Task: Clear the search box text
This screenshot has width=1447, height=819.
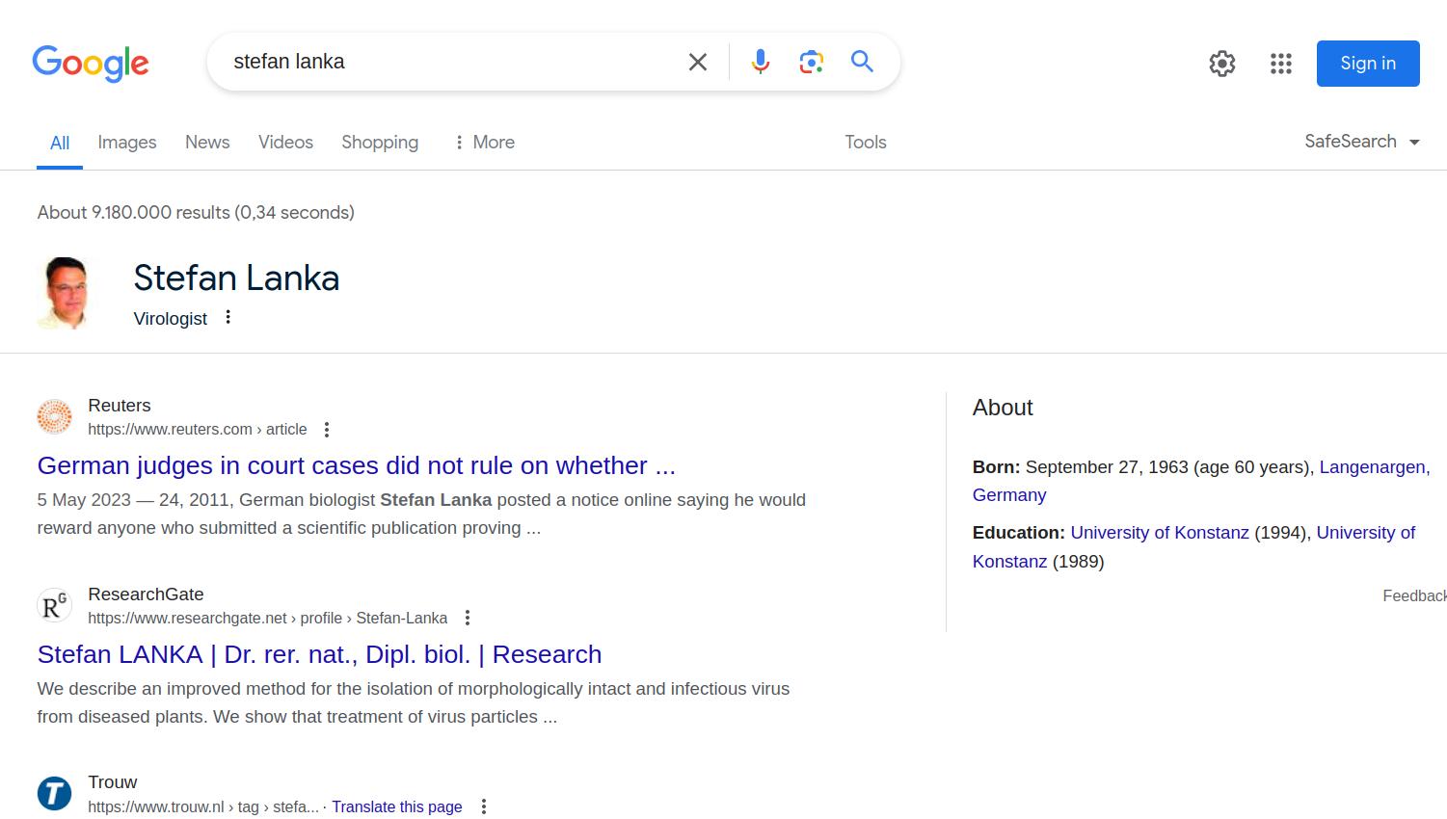Action: (x=698, y=63)
